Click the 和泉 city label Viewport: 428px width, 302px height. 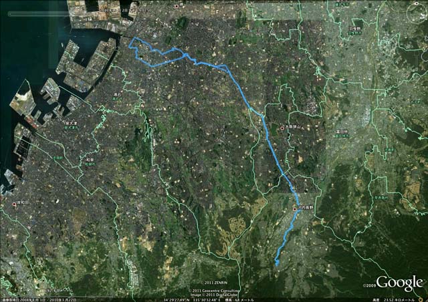pos(90,160)
